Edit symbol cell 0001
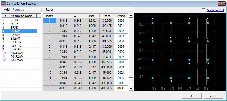 pos(121,26)
